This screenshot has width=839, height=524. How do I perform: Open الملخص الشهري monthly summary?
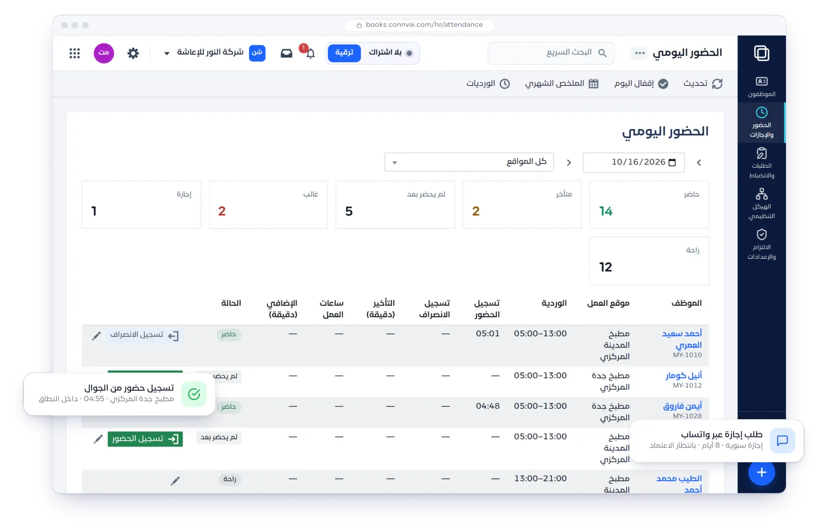pos(562,84)
